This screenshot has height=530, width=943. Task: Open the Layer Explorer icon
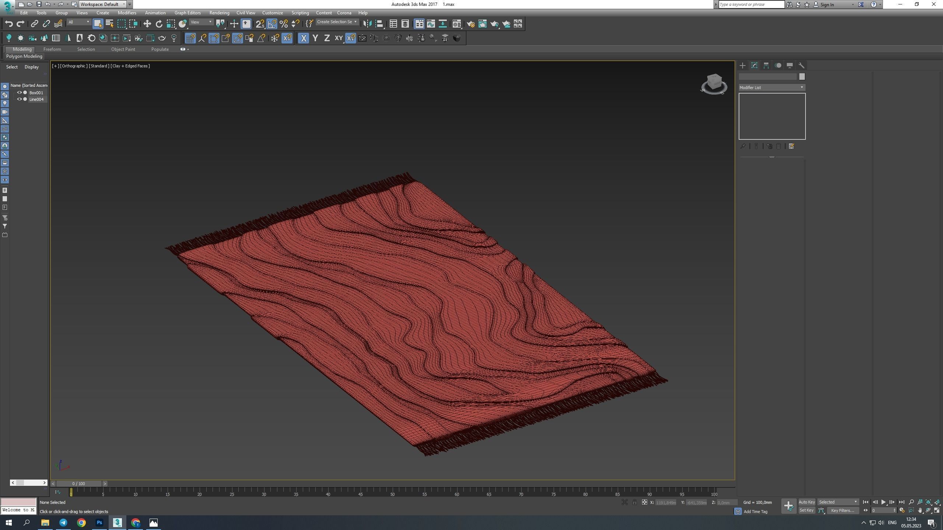[x=405, y=24]
